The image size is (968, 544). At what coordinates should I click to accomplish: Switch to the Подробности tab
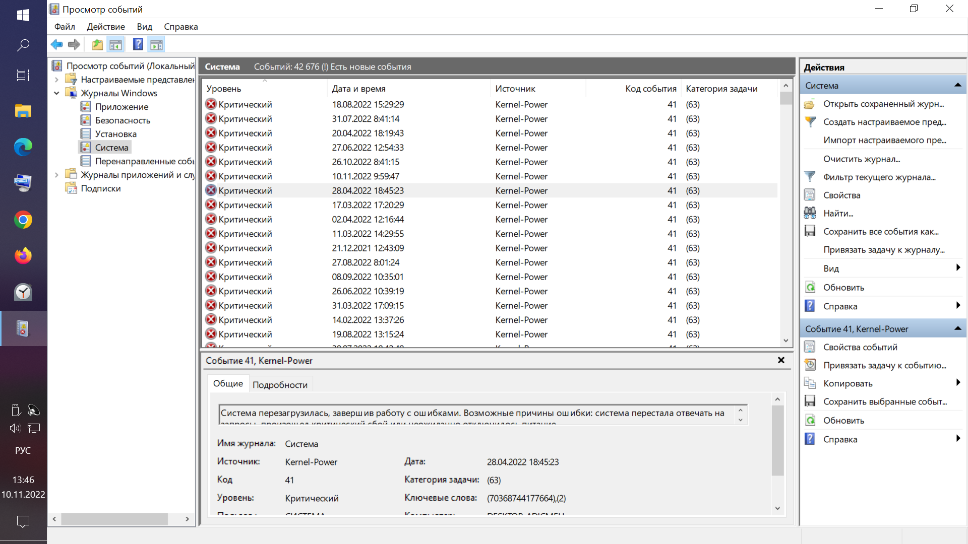(280, 385)
